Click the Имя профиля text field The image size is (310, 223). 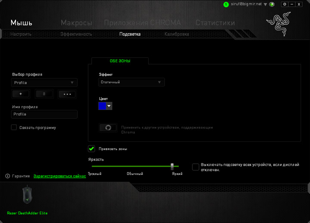click(44, 114)
